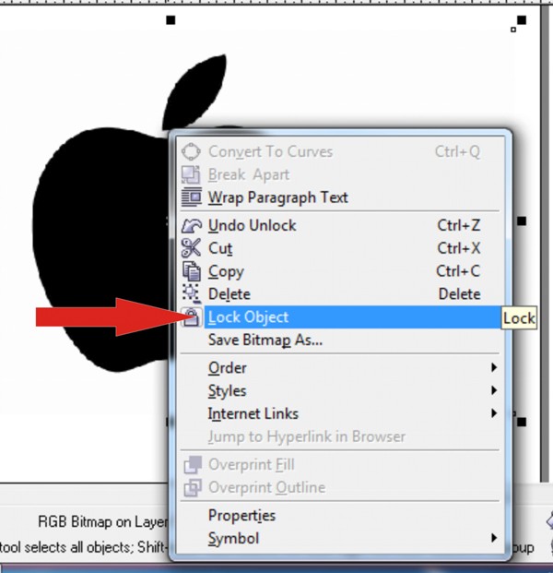Click the Convert To Curves icon
This screenshot has width=553, height=573.
coord(192,151)
